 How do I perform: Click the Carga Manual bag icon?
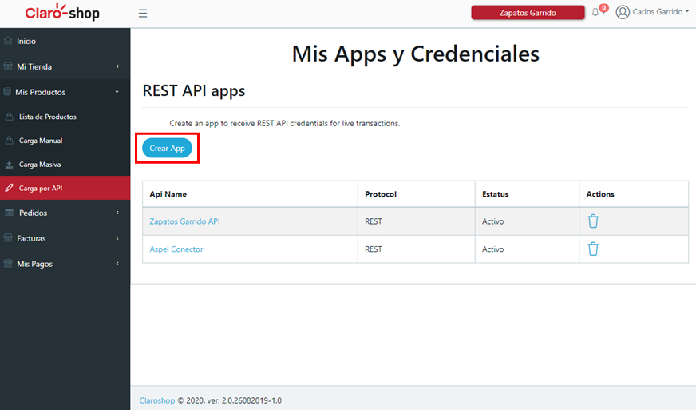click(9, 141)
